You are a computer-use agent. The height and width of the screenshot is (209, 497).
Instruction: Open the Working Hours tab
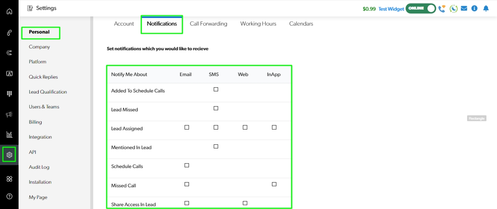[x=258, y=24]
